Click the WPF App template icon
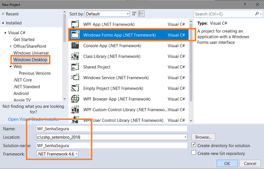The height and width of the screenshot is (169, 264). 75,24
